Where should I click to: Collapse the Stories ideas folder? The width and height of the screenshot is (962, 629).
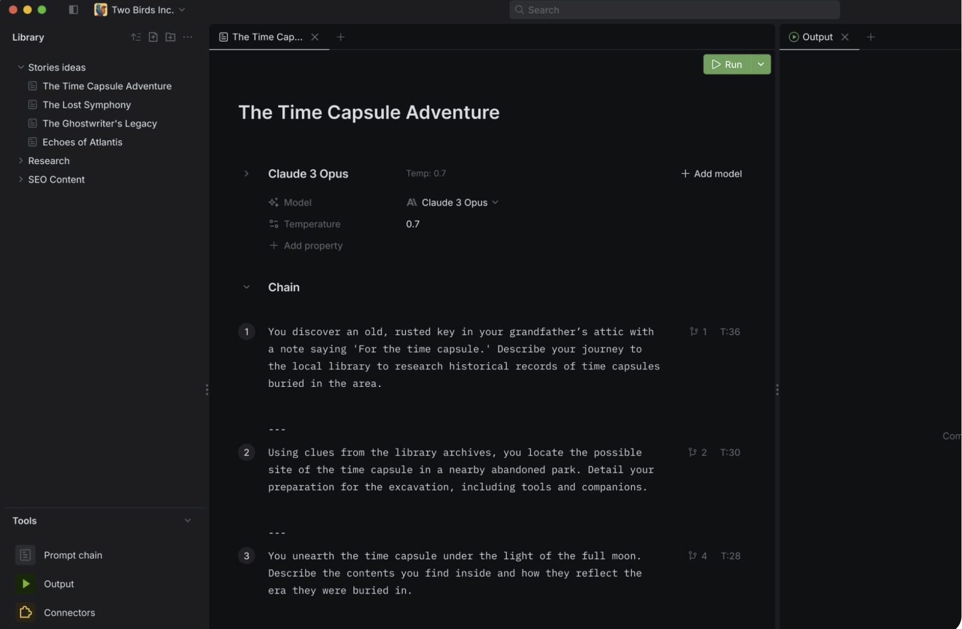coord(21,68)
